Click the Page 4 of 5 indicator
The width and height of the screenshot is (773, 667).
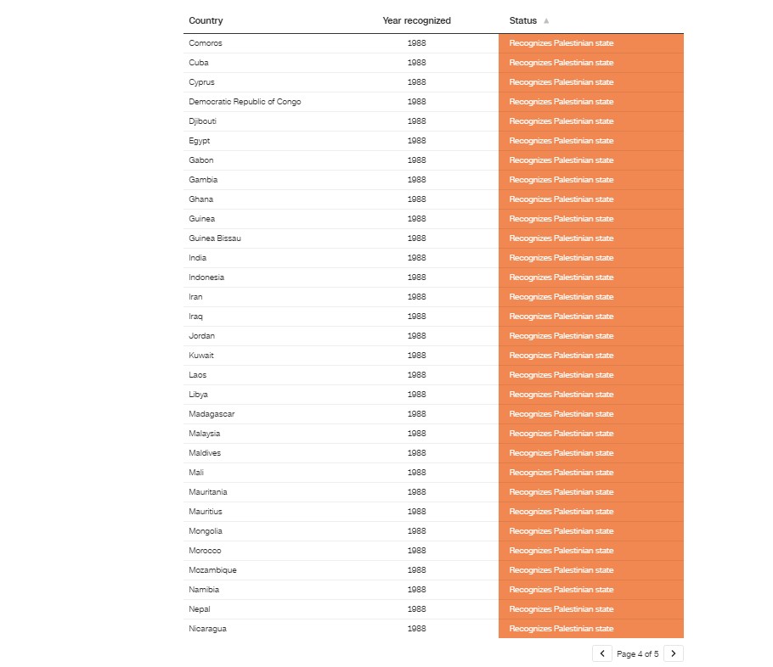click(637, 654)
